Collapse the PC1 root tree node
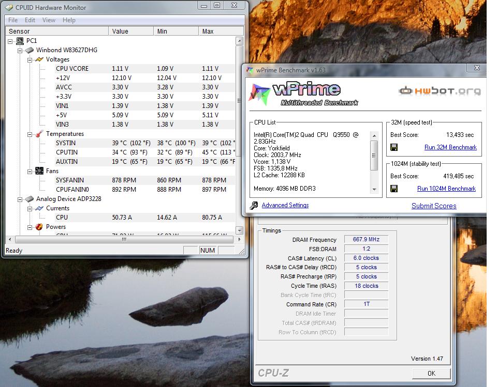 pyautogui.click(x=10, y=41)
